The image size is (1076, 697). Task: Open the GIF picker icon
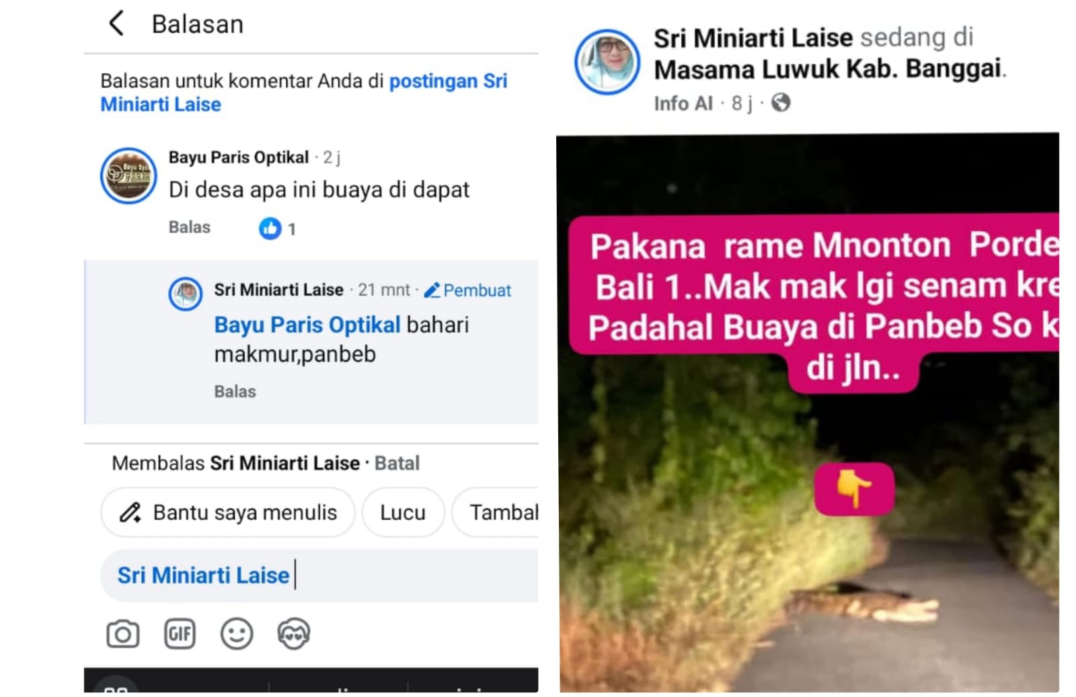[x=180, y=633]
